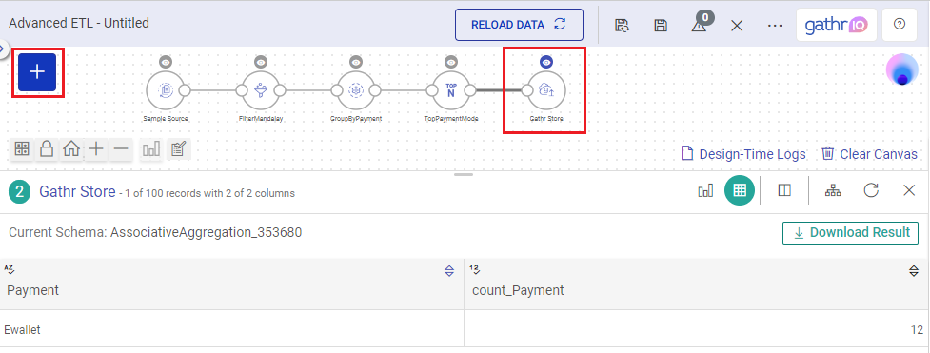Image resolution: width=930 pixels, height=353 pixels.
Task: Click the count_Payment column header
Action: (x=697, y=284)
